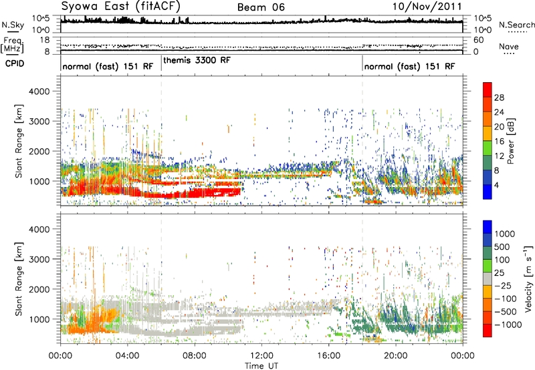
Task: Click the "Velocity [m s-1]" colorbar title
Action: (528, 279)
